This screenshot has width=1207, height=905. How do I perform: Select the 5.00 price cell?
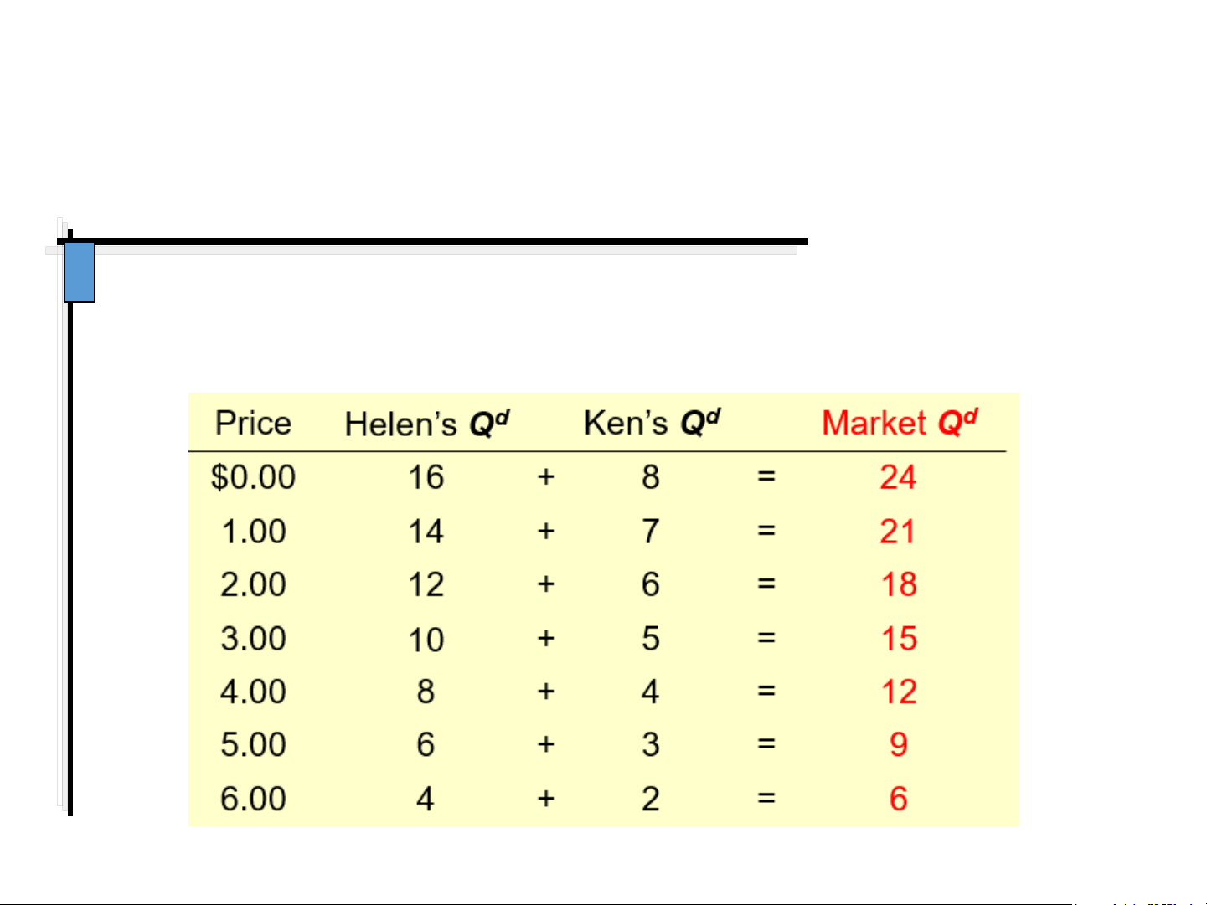tap(253, 745)
